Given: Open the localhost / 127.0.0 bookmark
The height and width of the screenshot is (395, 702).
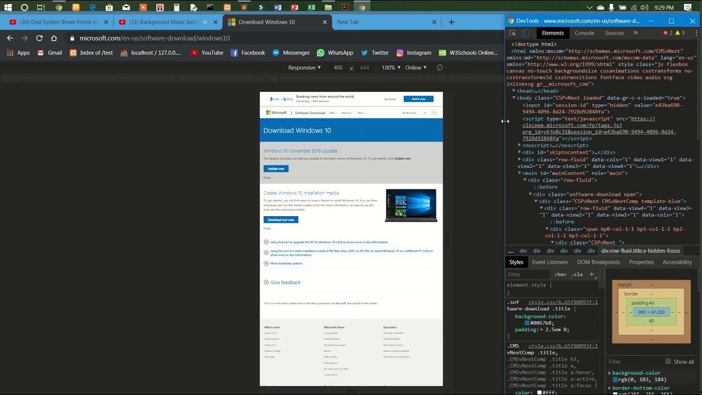Looking at the screenshot, I should [x=150, y=53].
